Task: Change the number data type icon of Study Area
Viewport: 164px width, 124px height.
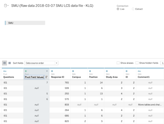Action: (x=107, y=71)
